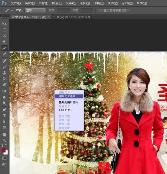Click 组合切片 in context menu

[x=69, y=106]
